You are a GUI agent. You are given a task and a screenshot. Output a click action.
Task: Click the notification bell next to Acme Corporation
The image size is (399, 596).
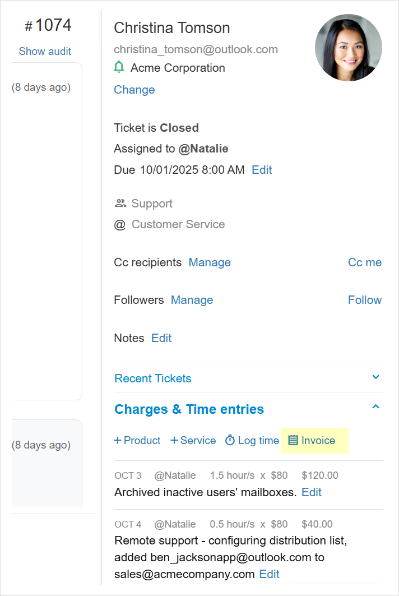tap(119, 68)
